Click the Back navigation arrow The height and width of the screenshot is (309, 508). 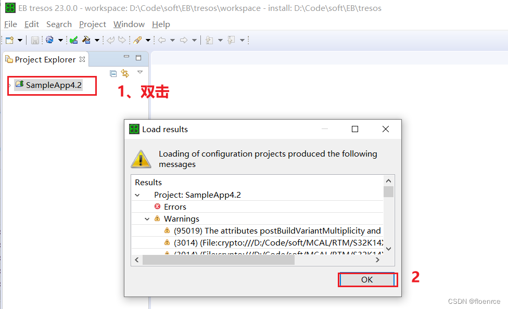click(162, 40)
